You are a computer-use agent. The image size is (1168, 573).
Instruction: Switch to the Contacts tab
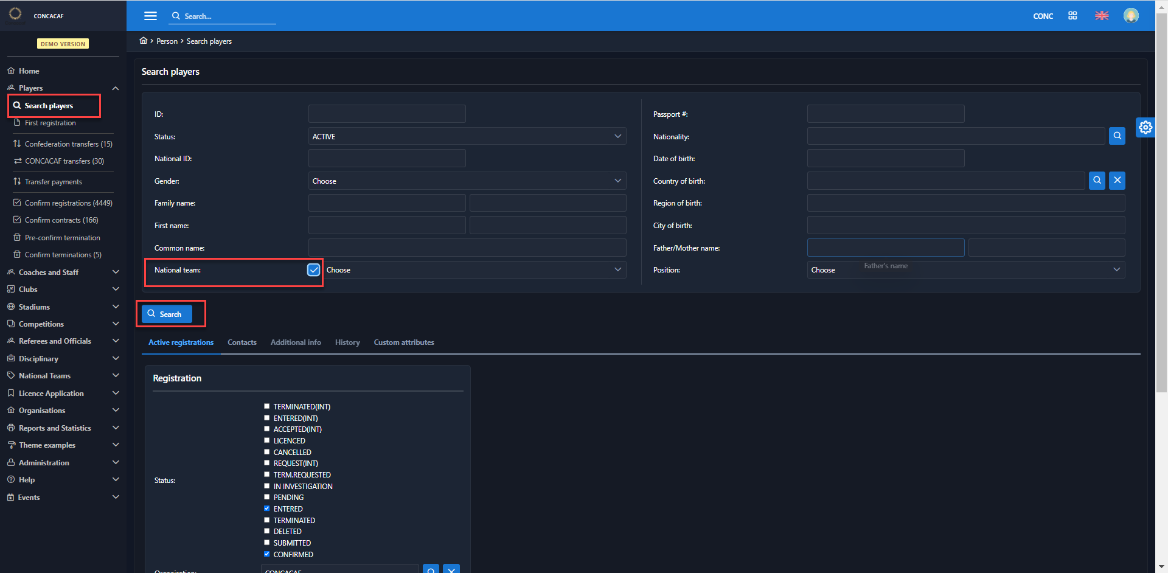pyautogui.click(x=242, y=342)
